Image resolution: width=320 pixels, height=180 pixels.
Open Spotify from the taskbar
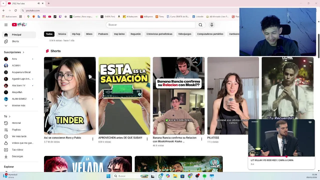coord(204,176)
